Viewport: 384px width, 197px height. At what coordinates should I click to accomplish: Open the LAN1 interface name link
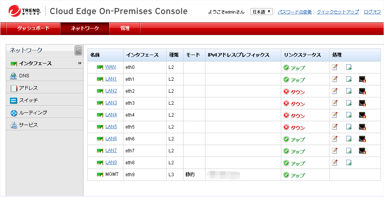click(x=111, y=79)
